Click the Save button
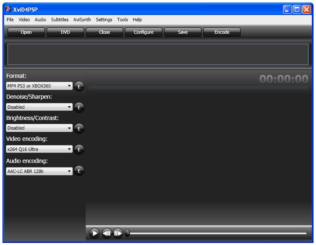The width and height of the screenshot is (316, 245). pos(183,32)
